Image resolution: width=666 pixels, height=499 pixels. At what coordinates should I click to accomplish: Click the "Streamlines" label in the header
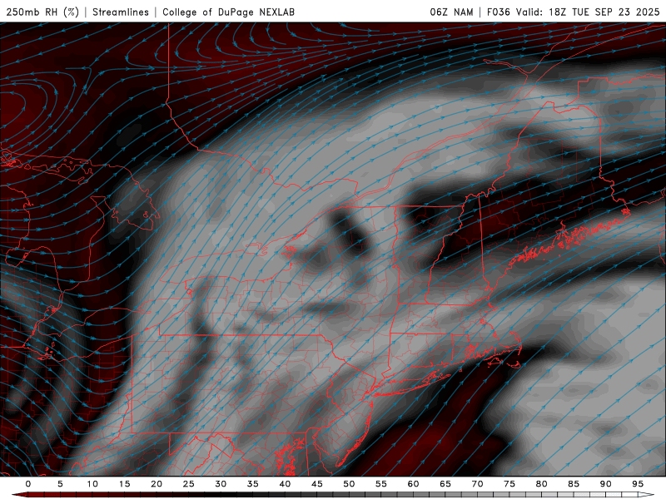[121, 12]
